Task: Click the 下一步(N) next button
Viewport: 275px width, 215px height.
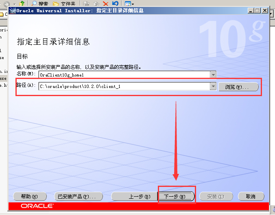Action: click(177, 196)
